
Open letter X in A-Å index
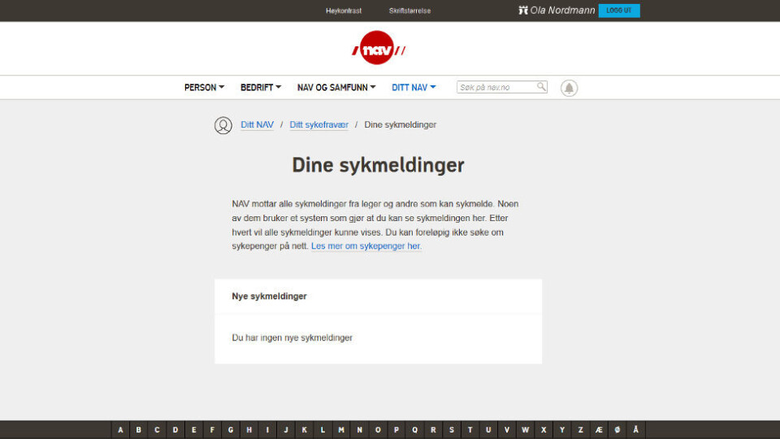click(x=544, y=429)
